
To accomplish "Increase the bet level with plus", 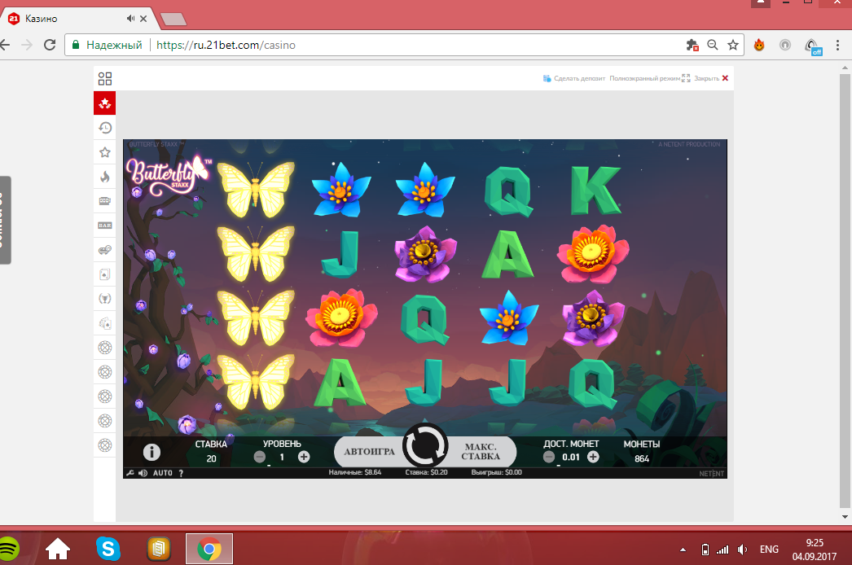I will [304, 458].
